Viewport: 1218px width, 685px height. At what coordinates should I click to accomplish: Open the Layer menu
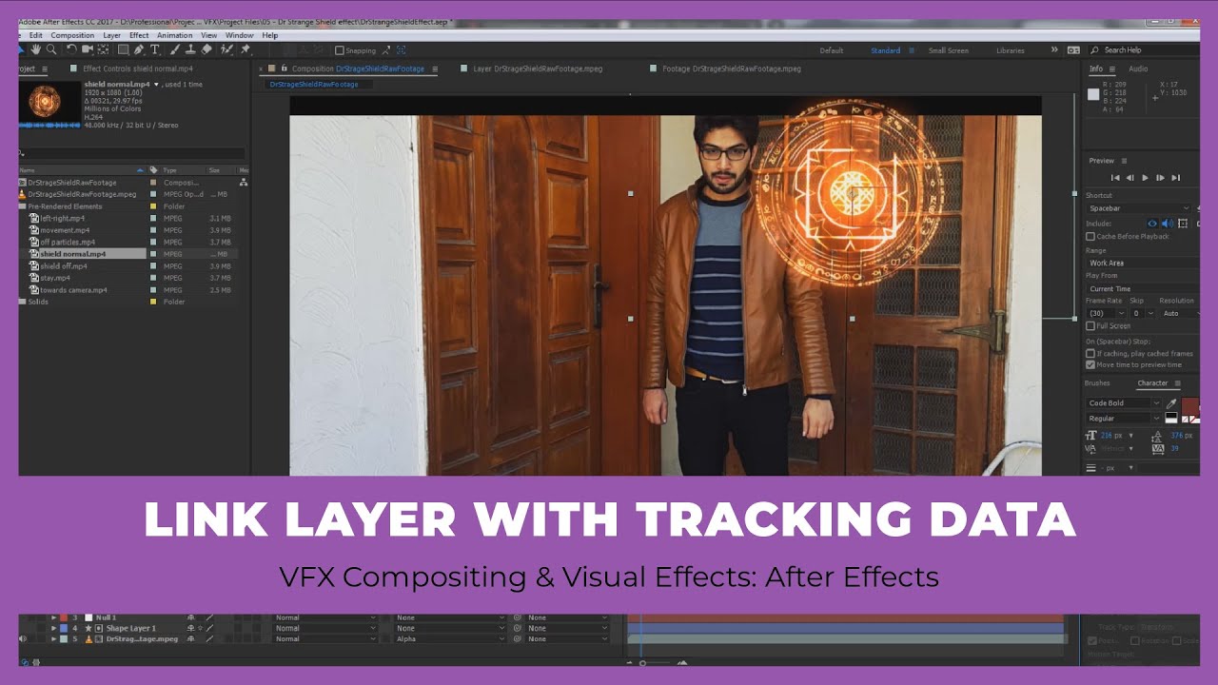tap(111, 35)
